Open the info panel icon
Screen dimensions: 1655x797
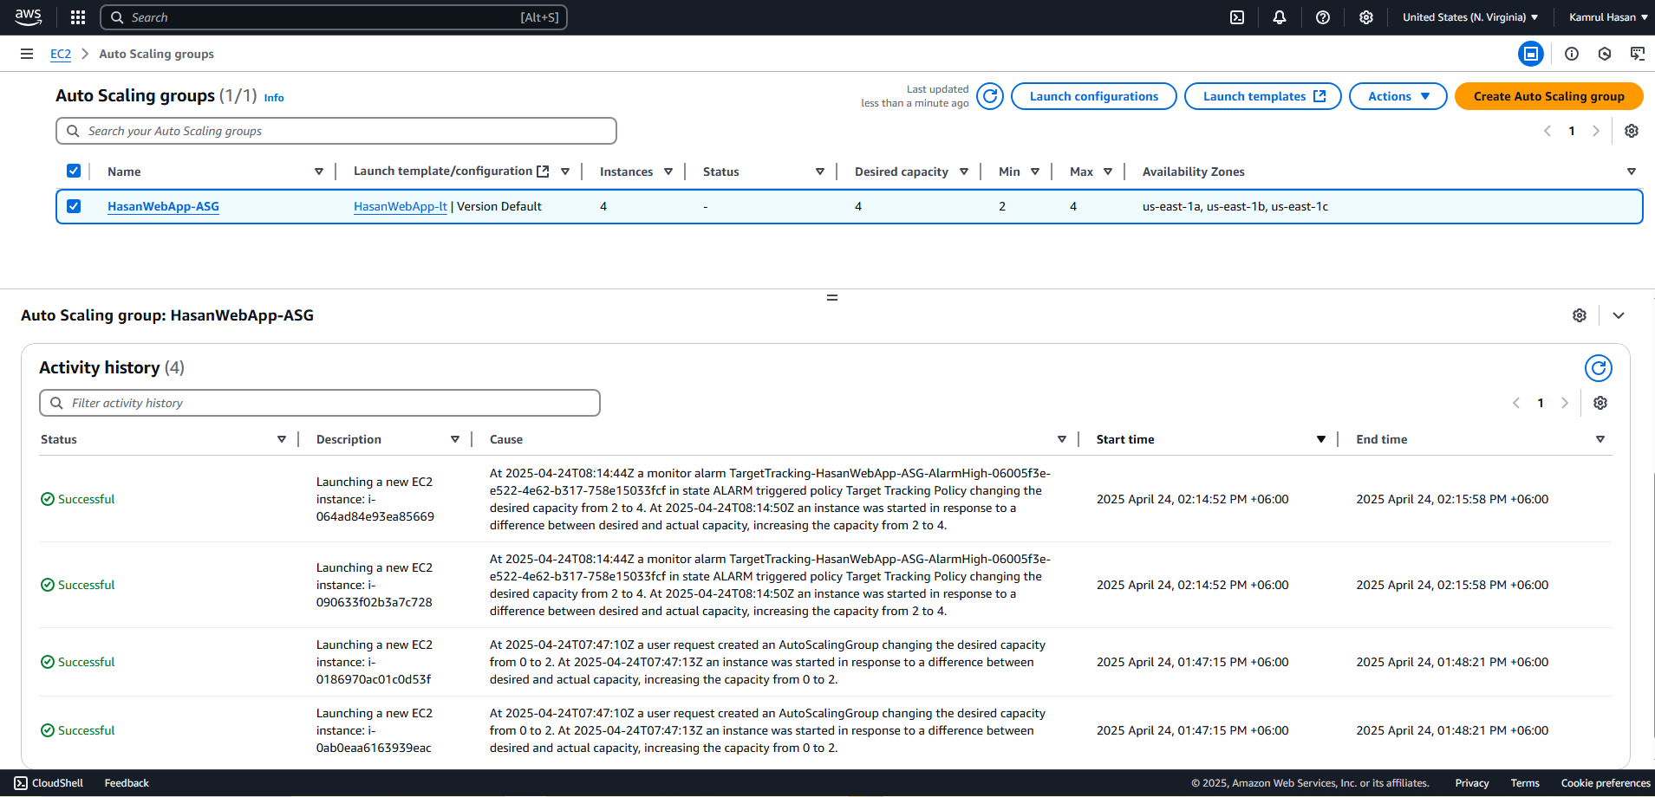tap(1572, 54)
